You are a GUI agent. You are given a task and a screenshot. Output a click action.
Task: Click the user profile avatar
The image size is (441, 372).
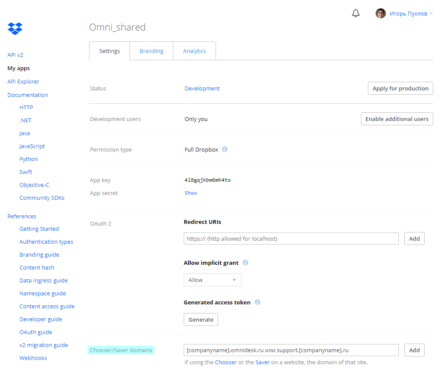tap(380, 13)
